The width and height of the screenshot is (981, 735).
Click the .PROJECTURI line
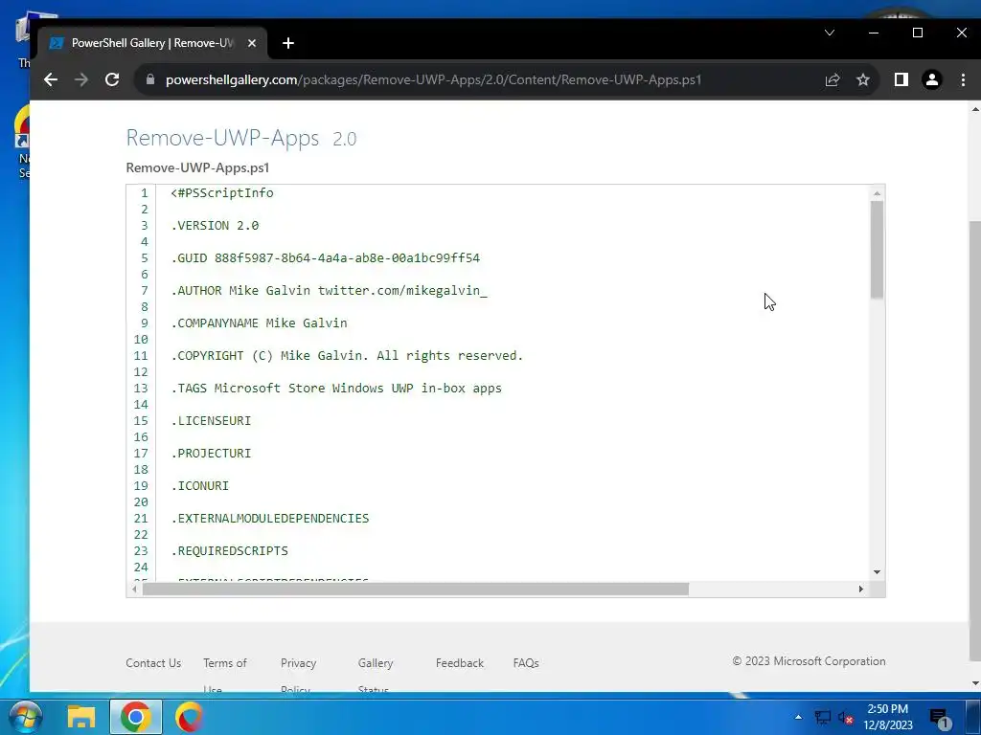click(x=211, y=453)
